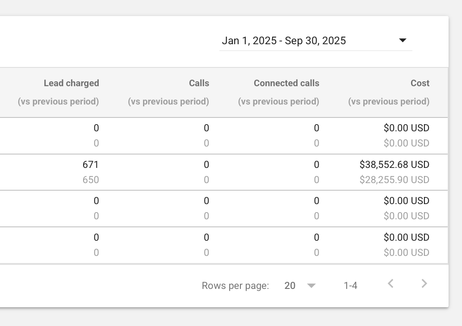462x326 pixels.
Task: Click the date range dropdown arrow
Action: click(x=403, y=40)
